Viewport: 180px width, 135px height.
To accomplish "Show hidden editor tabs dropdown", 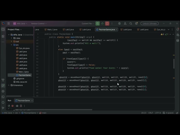I will coord(168,30).
